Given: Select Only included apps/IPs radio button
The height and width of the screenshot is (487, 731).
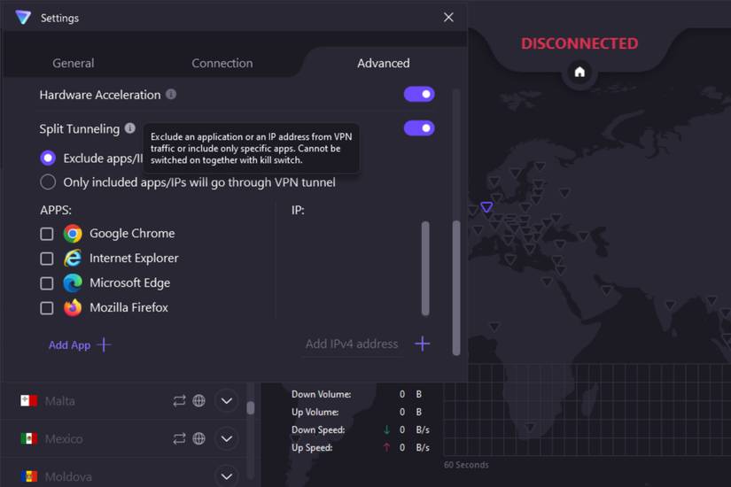Looking at the screenshot, I should [48, 182].
